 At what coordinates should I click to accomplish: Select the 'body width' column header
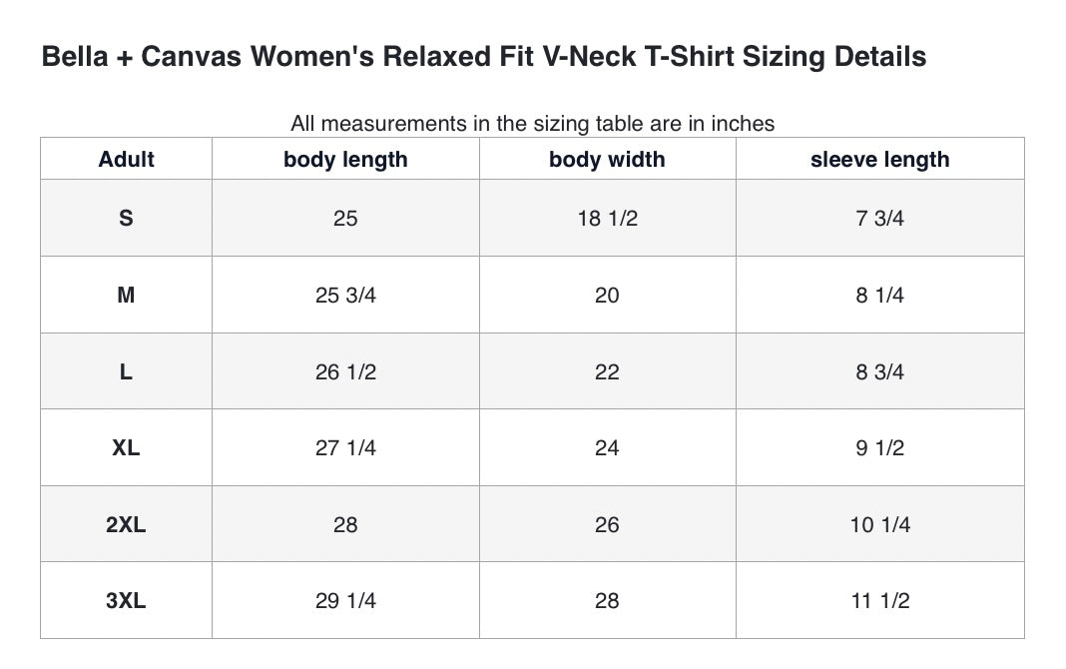[x=607, y=160]
